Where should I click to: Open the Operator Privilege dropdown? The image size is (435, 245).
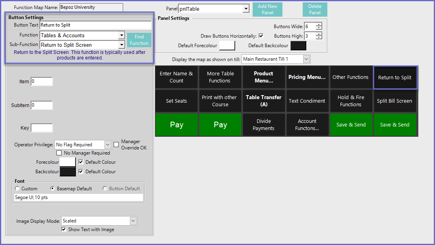coord(108,145)
